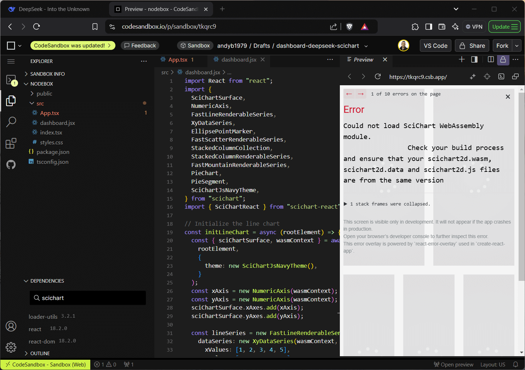The width and height of the screenshot is (525, 370).
Task: Open the GitHub panel in the sidebar
Action: tap(11, 164)
